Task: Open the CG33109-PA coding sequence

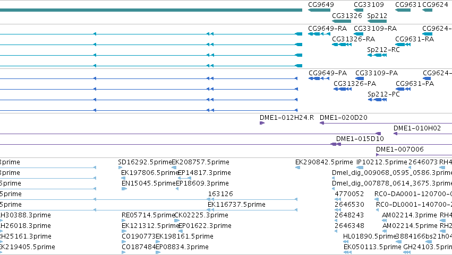Action: [360, 78]
